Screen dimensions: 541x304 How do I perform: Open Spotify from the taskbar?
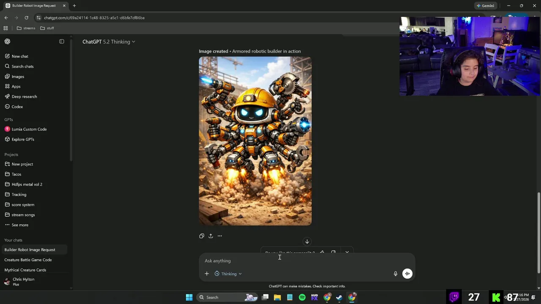302,297
